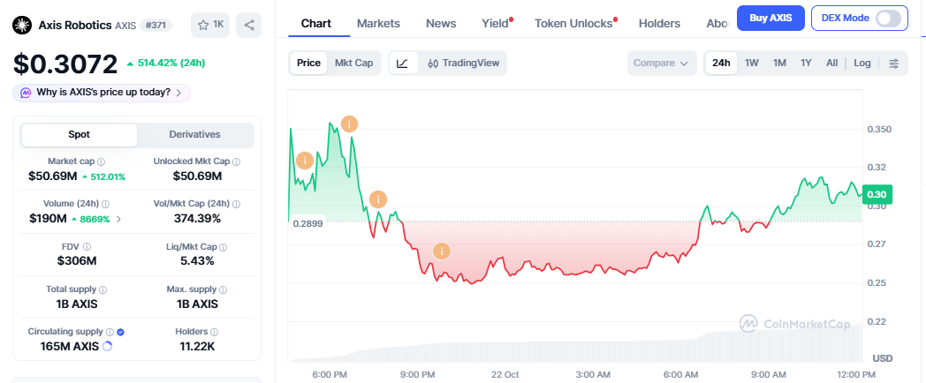Click the verified badge next to Circulating supply
Image resolution: width=926 pixels, height=383 pixels.
click(x=120, y=332)
